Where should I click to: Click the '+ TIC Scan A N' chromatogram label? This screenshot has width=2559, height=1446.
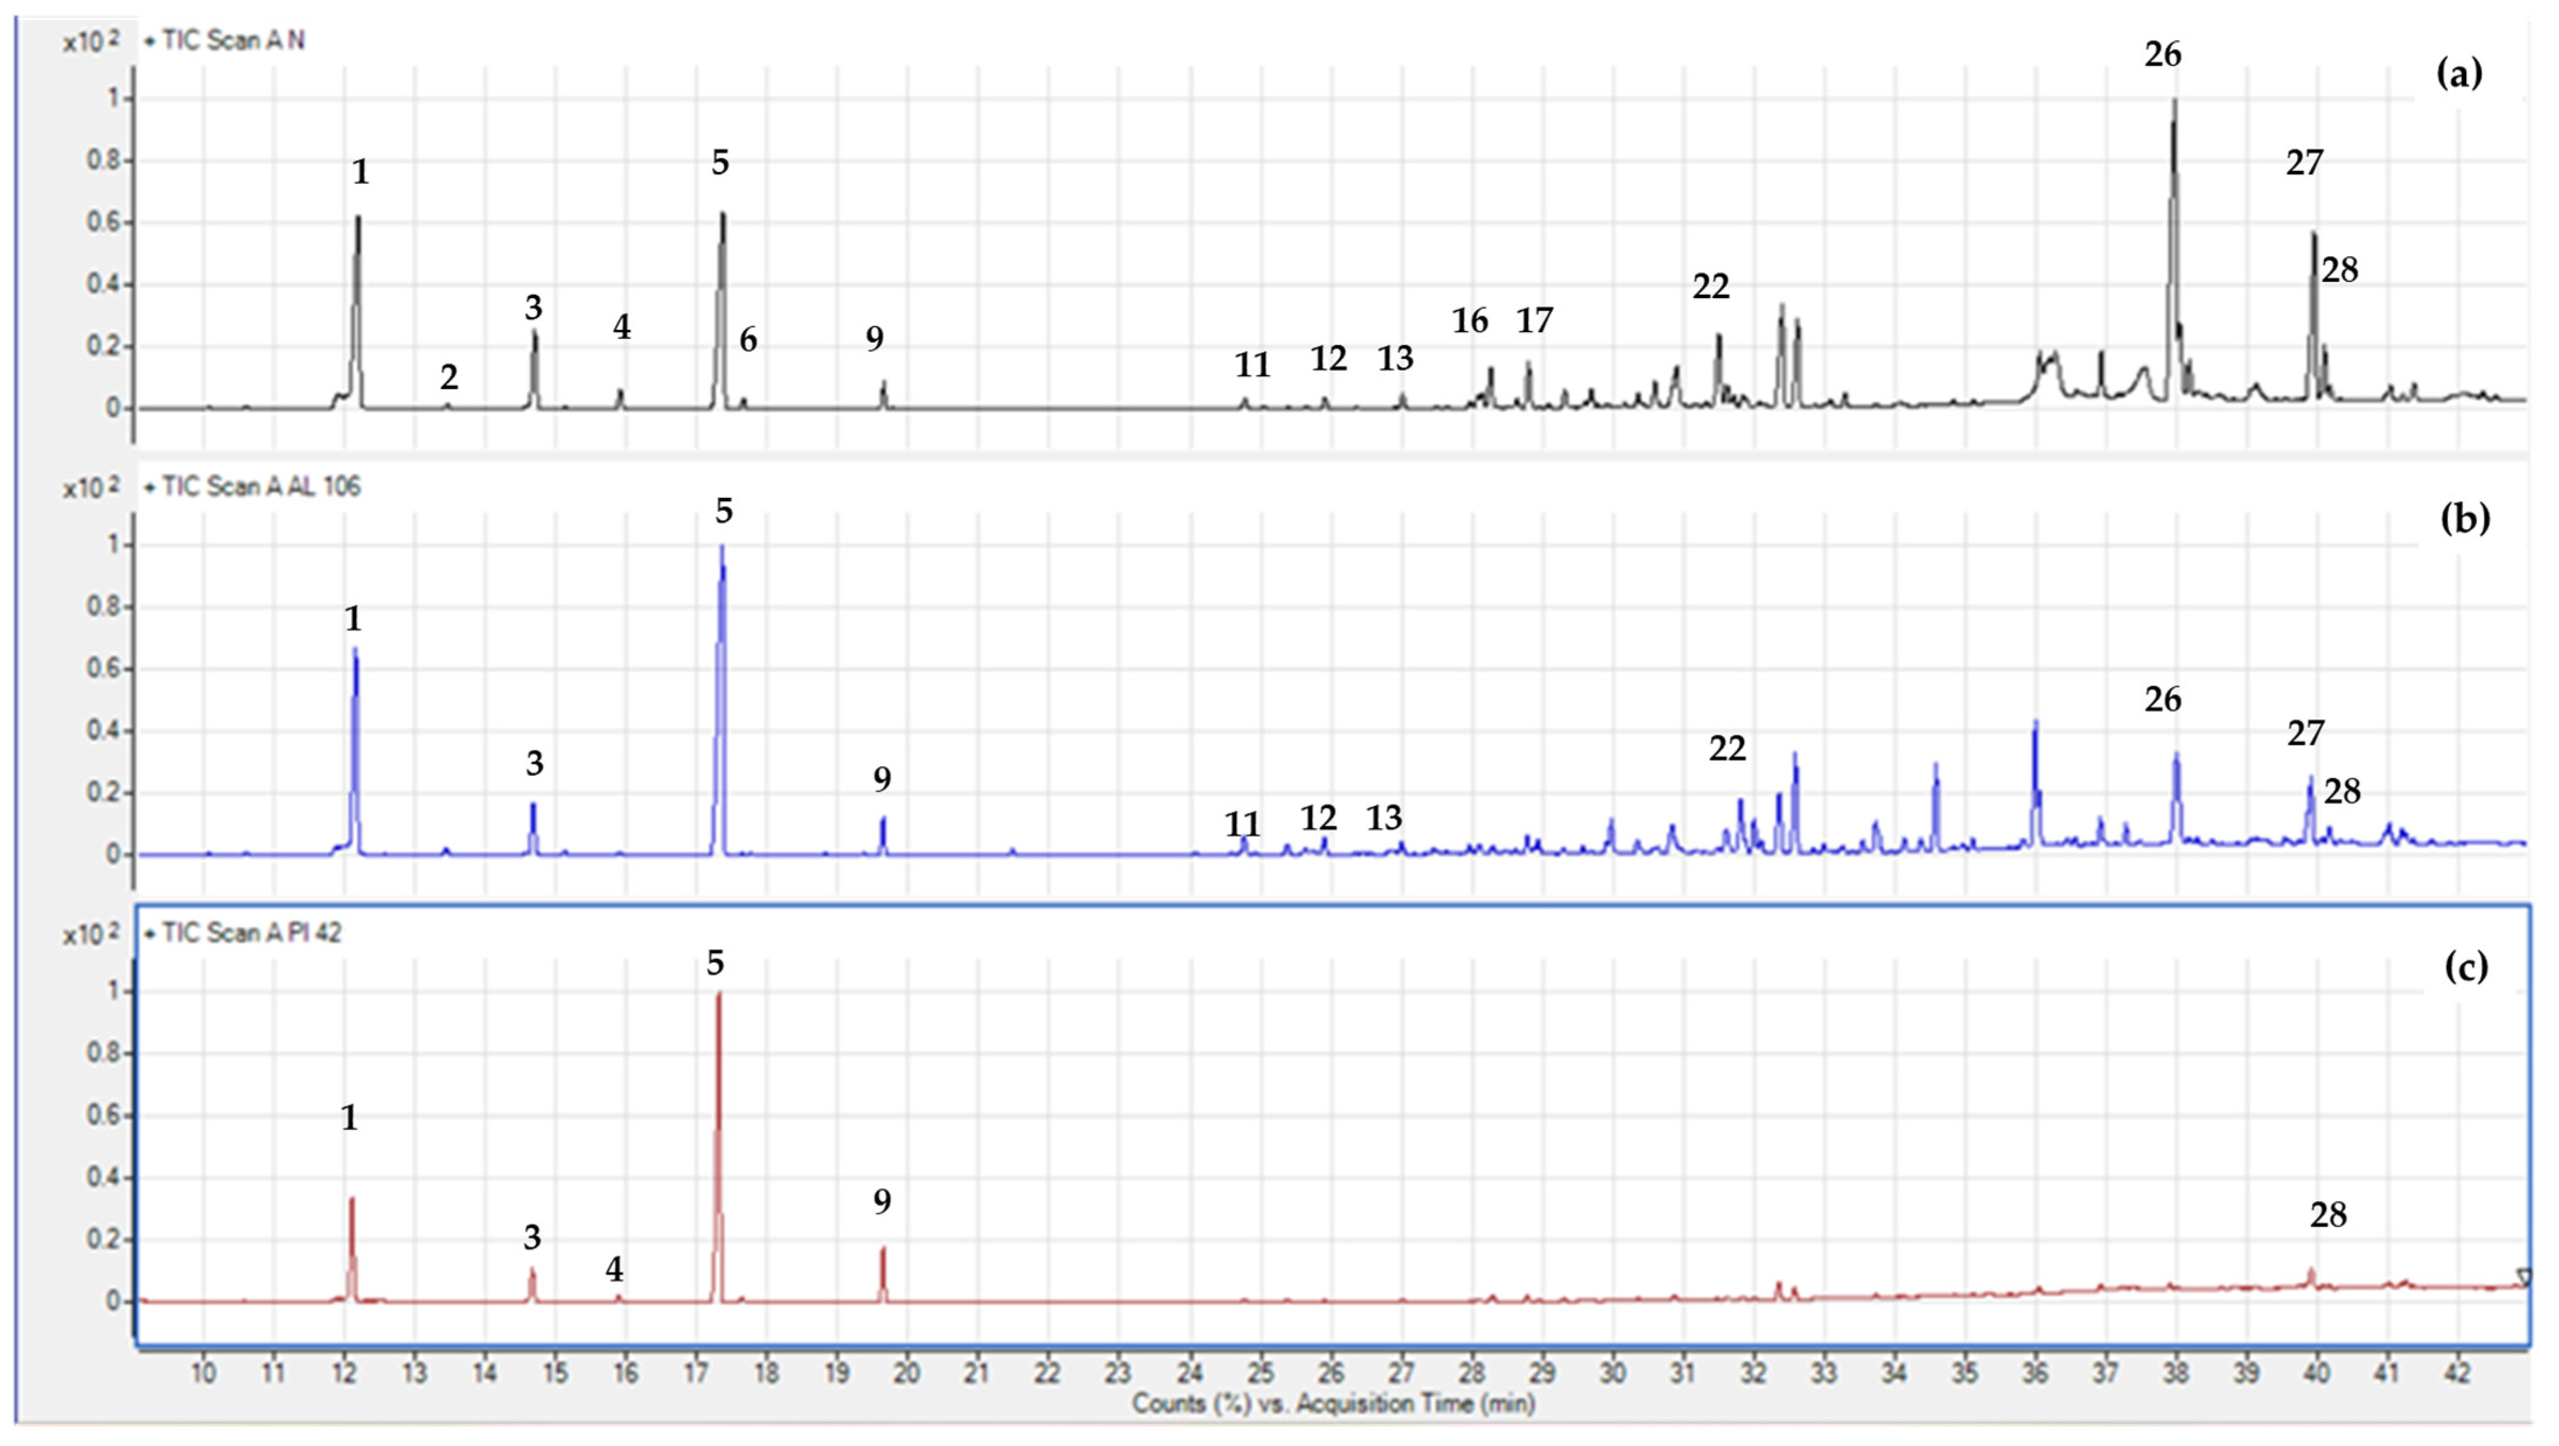click(225, 41)
